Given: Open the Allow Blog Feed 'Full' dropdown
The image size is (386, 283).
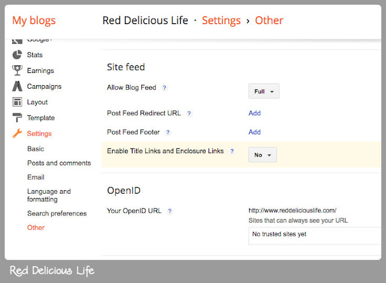Looking at the screenshot, I should pyautogui.click(x=264, y=92).
